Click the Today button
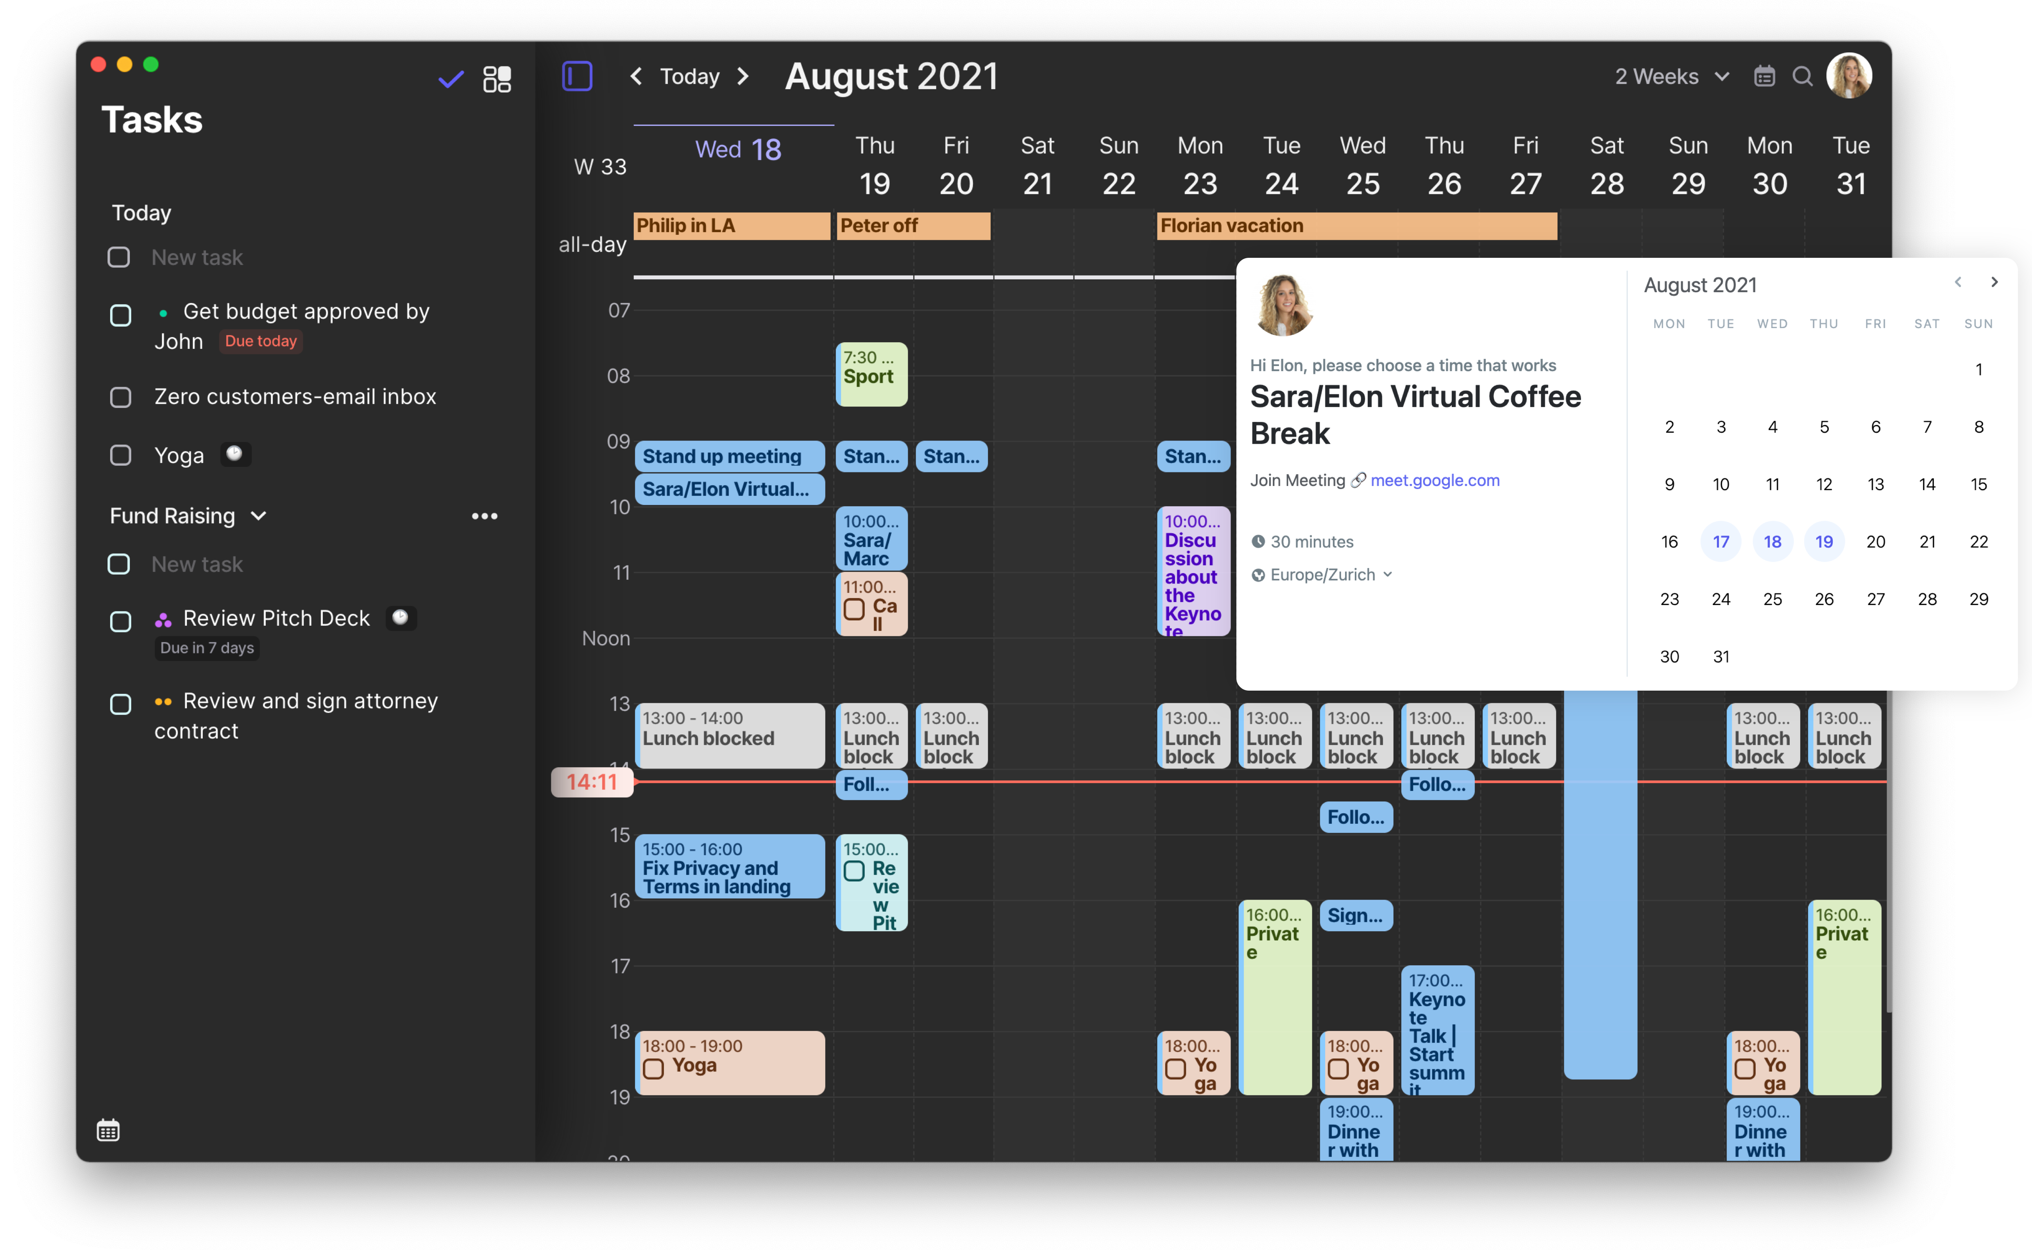Screen dimensions: 2032x1250 click(689, 77)
